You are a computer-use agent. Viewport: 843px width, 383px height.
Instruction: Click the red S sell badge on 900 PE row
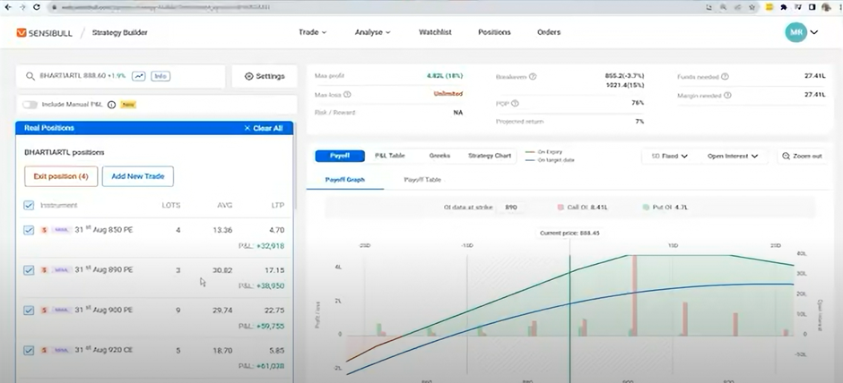click(45, 310)
